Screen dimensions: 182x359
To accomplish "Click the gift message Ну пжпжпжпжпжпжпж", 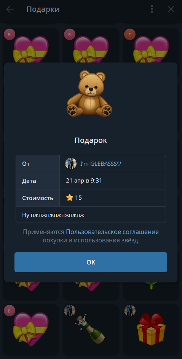I will tap(53, 215).
